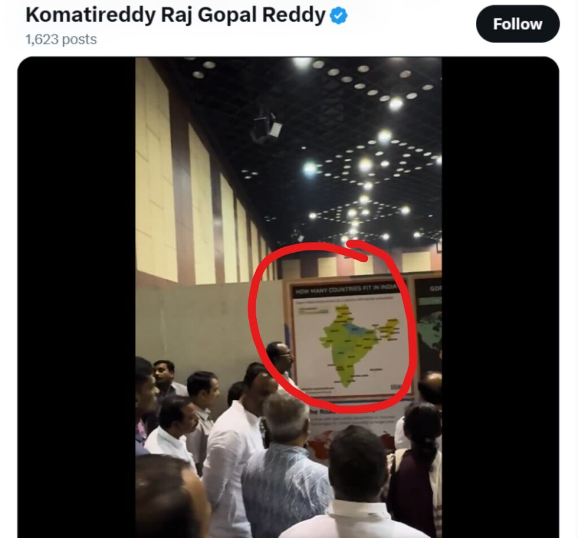Click the 1,623 posts count text
Image resolution: width=578 pixels, height=538 pixels.
coord(61,39)
